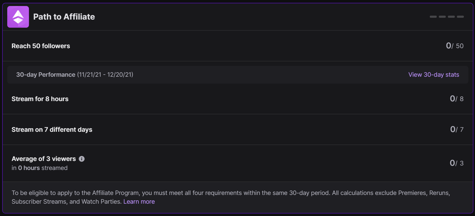The image size is (475, 216).
Task: Click the 0/50 followers counter
Action: [x=455, y=46]
